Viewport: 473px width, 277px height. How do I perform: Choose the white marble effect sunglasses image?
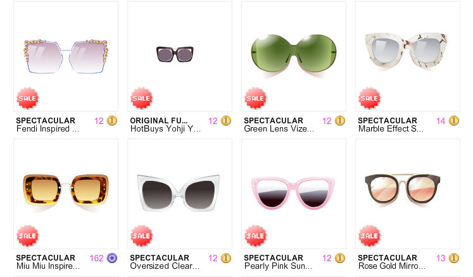click(x=406, y=52)
